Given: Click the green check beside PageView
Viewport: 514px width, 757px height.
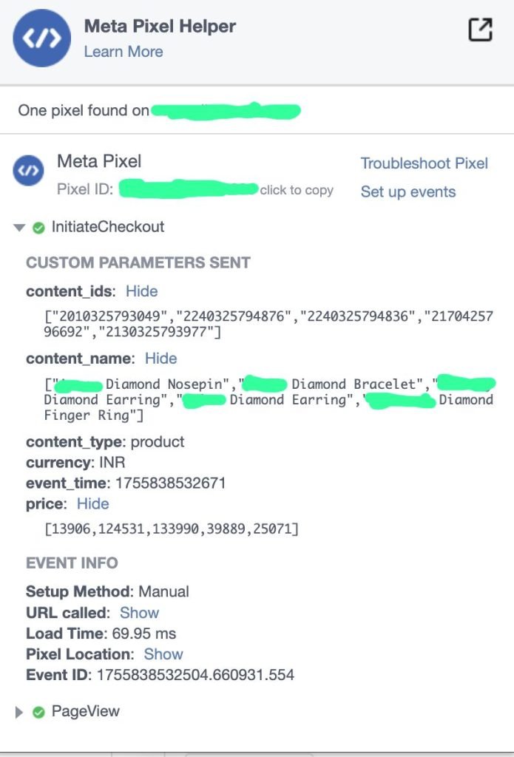Looking at the screenshot, I should [x=38, y=712].
